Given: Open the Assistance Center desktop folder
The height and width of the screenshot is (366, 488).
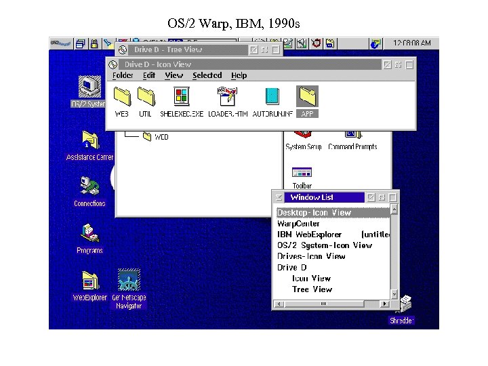Looking at the screenshot, I should 90,145.
